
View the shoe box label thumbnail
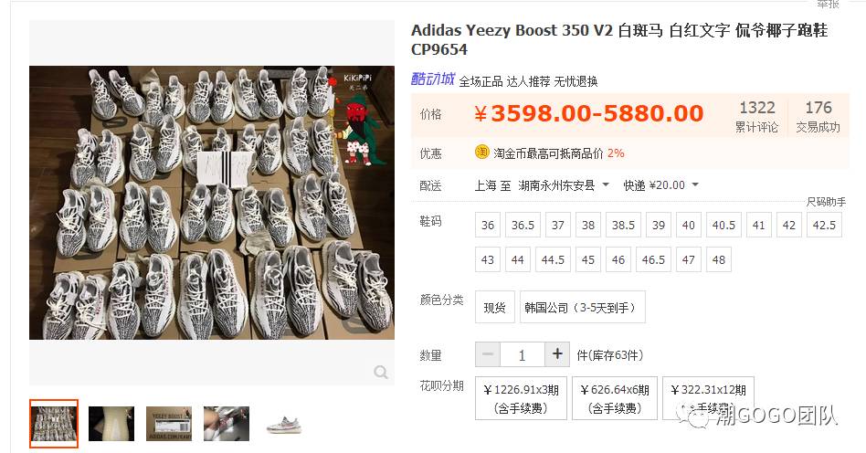click(169, 424)
